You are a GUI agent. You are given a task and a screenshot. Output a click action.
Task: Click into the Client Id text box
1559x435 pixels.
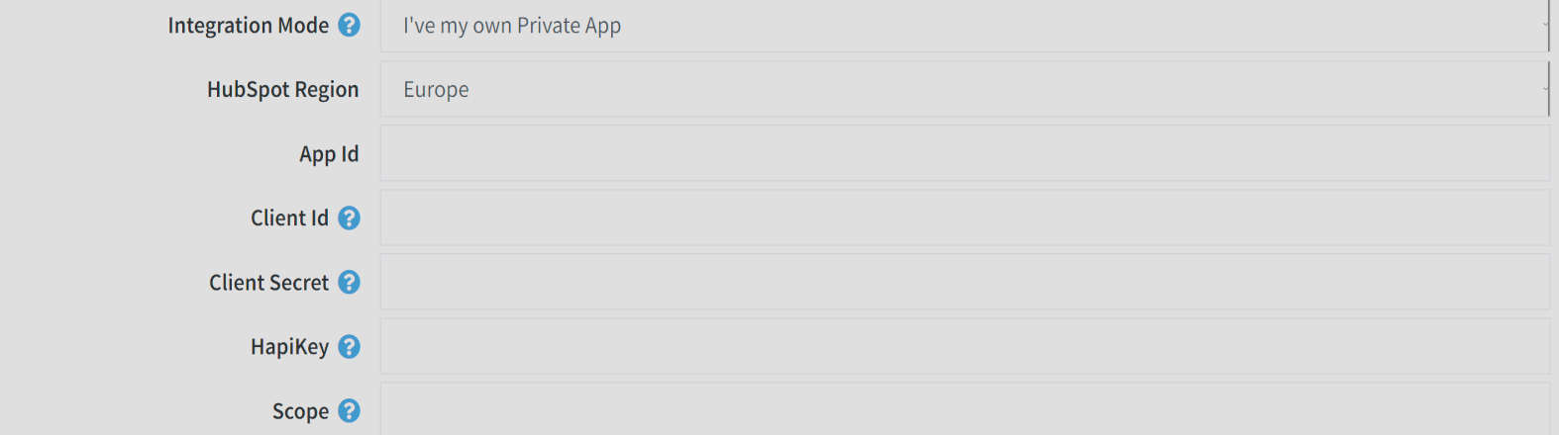[x=965, y=217]
